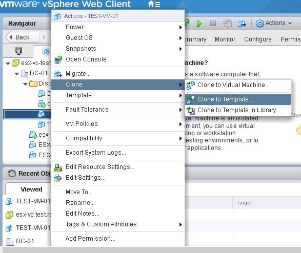The image size is (301, 253).
Task: Click the Open Console monitor icon
Action: tap(58, 59)
